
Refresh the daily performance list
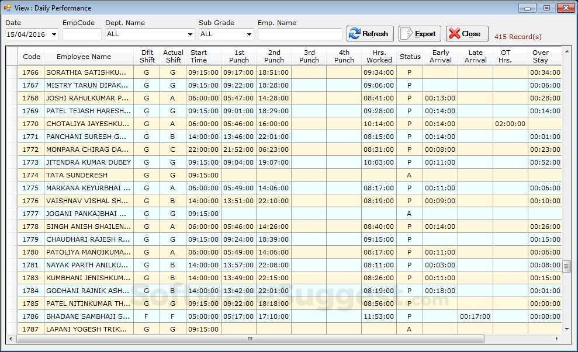[369, 33]
